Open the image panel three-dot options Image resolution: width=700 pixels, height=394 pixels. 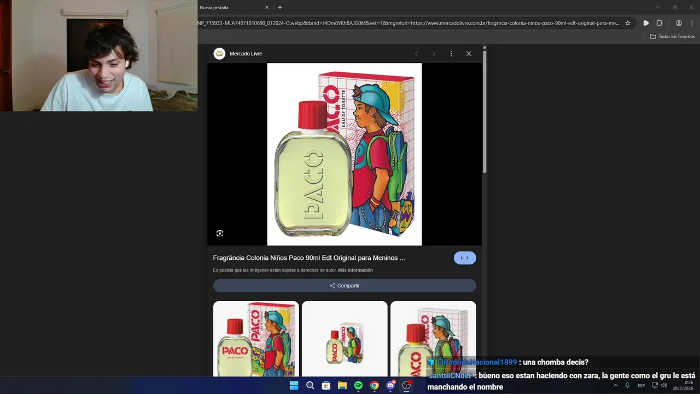pyautogui.click(x=451, y=54)
